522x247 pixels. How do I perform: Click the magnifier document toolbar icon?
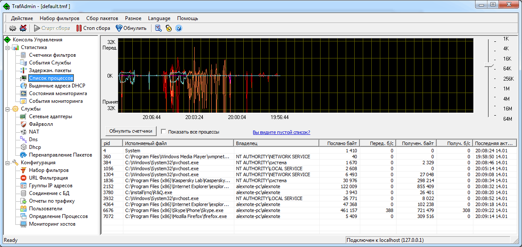pyautogui.click(x=158, y=28)
